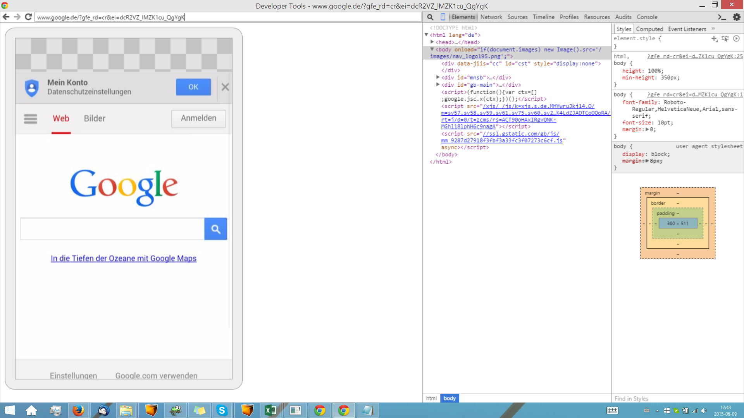744x418 pixels.
Task: Go forward with the right arrow icon
Action: point(17,17)
